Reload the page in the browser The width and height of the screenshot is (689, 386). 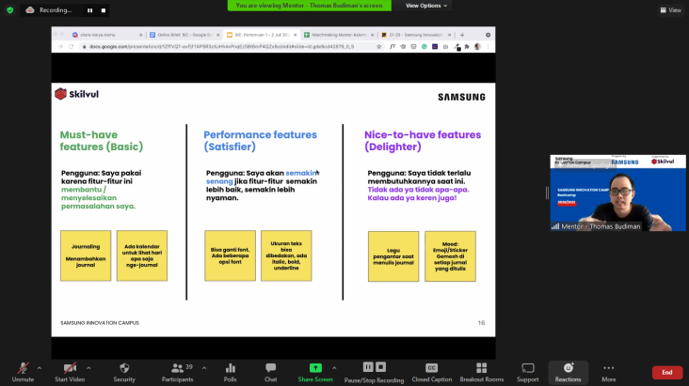pyautogui.click(x=71, y=47)
